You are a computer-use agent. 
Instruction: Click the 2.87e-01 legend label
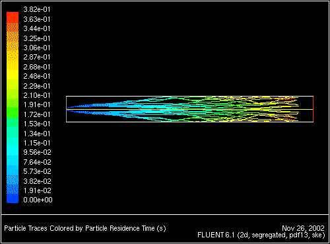coord(37,57)
